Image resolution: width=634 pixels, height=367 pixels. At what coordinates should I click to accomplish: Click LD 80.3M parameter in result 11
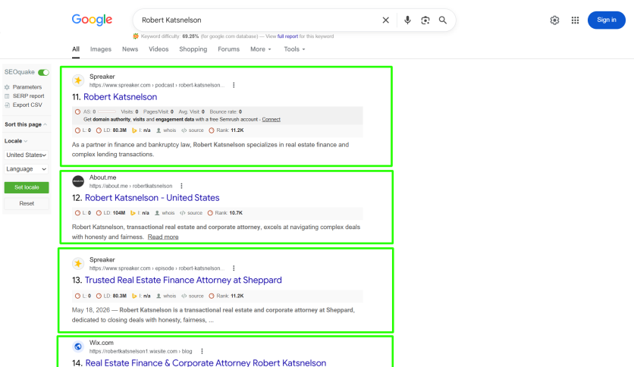(111, 130)
